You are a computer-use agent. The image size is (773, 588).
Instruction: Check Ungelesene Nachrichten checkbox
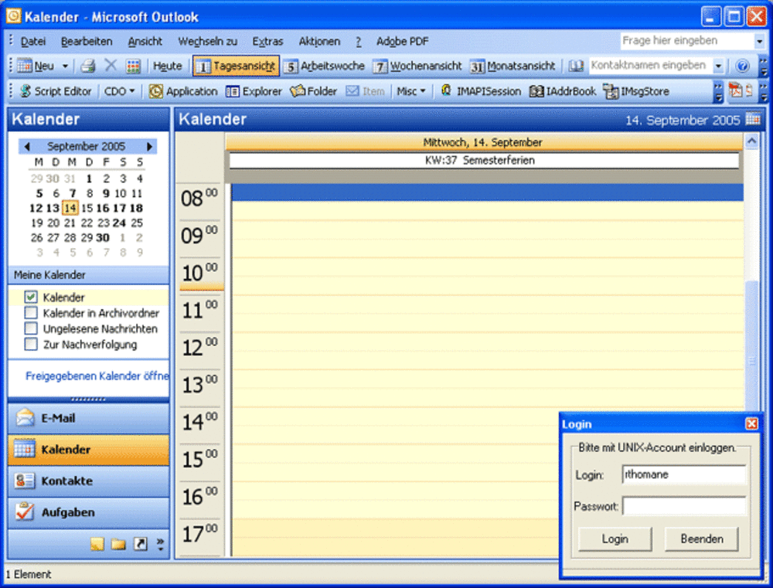31,328
